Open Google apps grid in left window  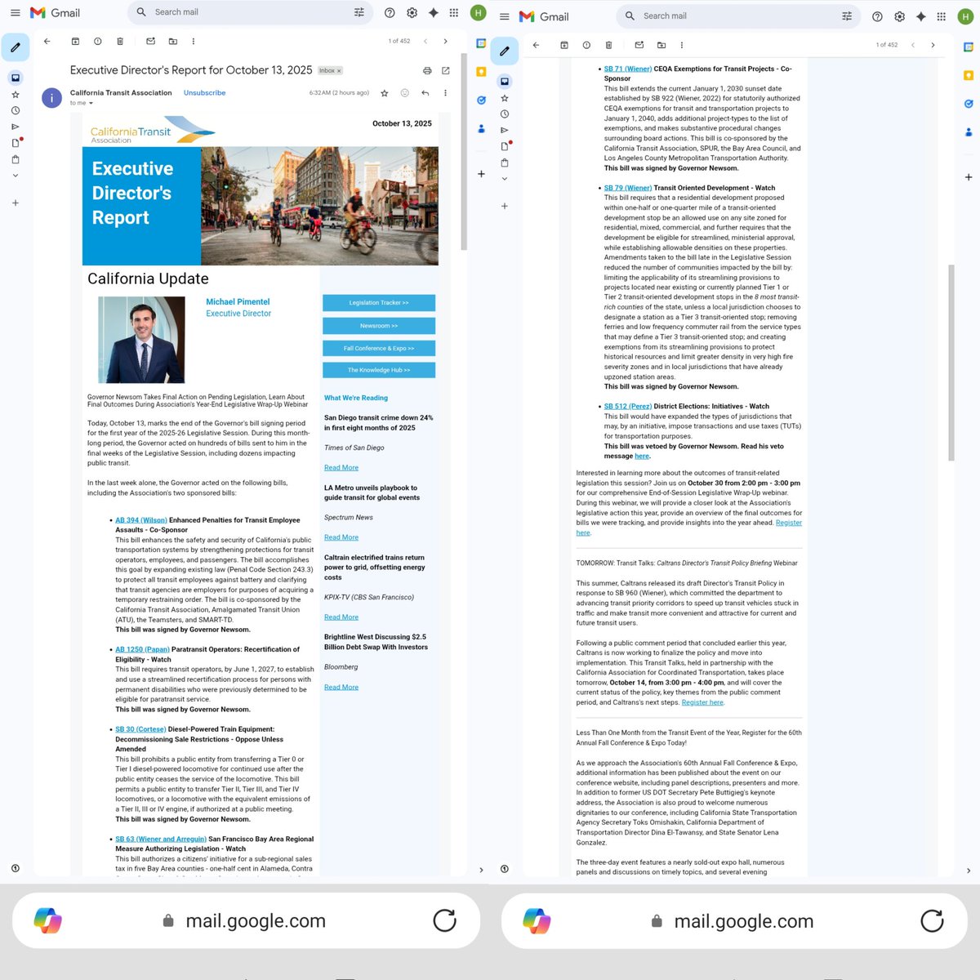pyautogui.click(x=453, y=12)
